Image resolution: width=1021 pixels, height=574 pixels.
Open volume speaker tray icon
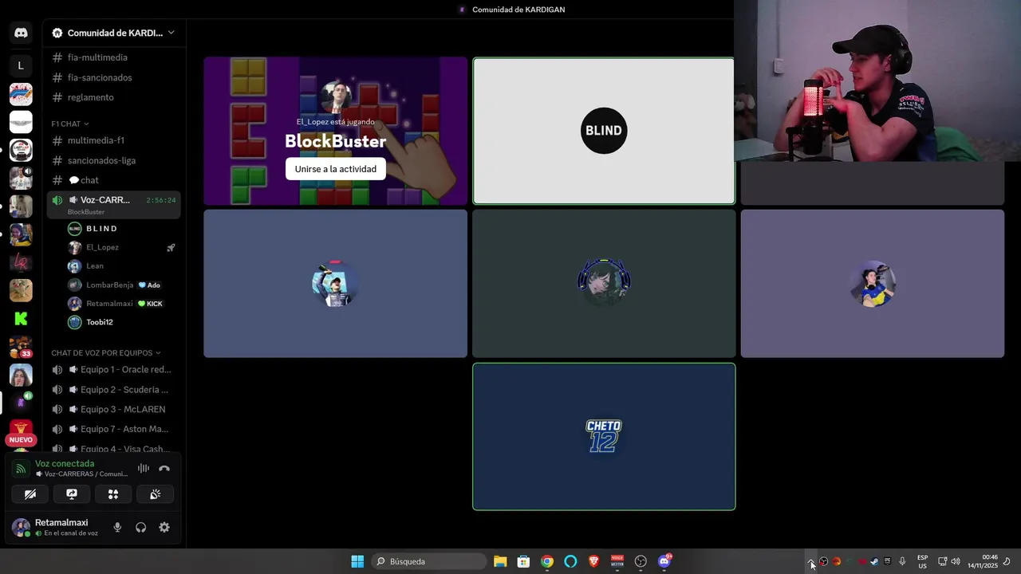coord(956,561)
